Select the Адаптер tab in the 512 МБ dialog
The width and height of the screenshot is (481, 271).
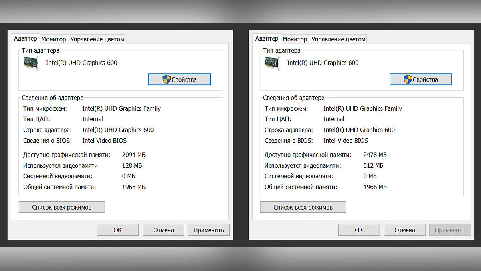coord(267,39)
